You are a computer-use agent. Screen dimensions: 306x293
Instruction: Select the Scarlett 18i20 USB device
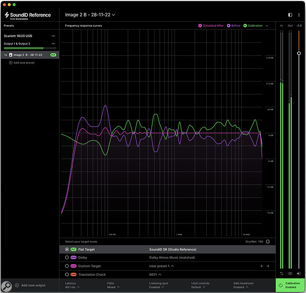pyautogui.click(x=18, y=36)
